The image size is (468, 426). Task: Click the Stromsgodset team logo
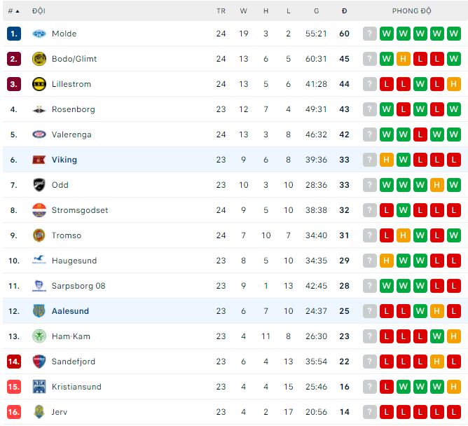coord(39,210)
